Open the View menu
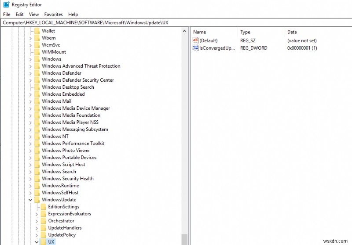Image resolution: width=352 pixels, height=245 pixels. [x=34, y=14]
